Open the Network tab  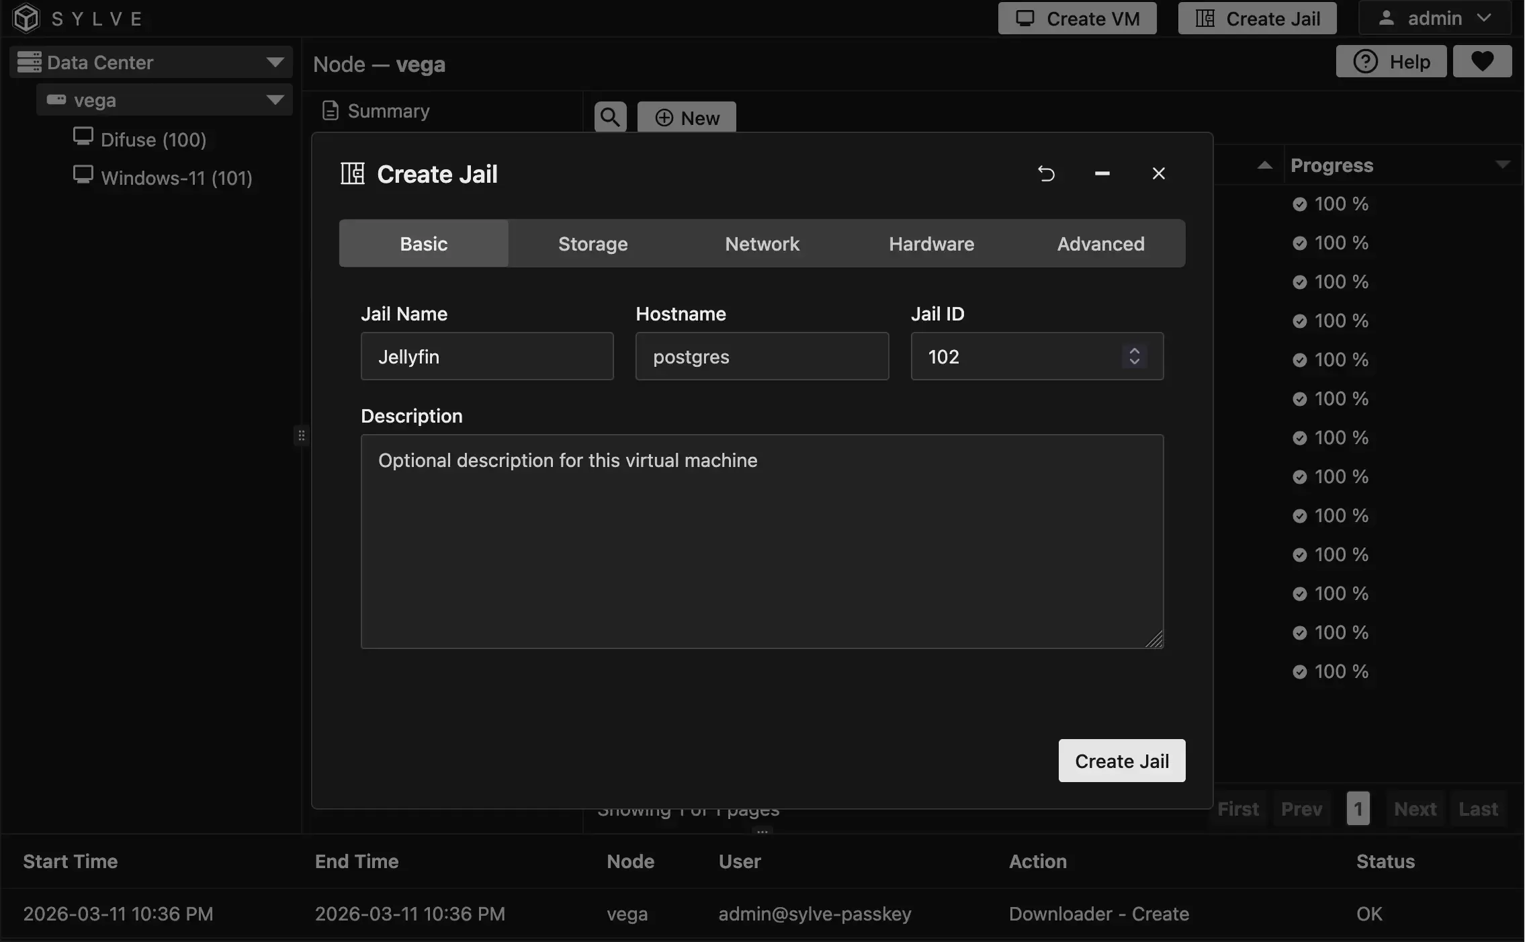tap(762, 243)
